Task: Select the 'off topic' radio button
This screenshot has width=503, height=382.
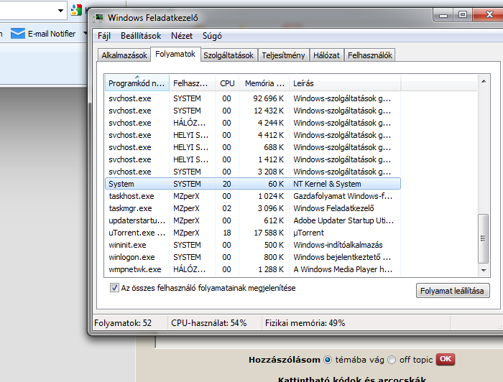Action: tap(392, 360)
